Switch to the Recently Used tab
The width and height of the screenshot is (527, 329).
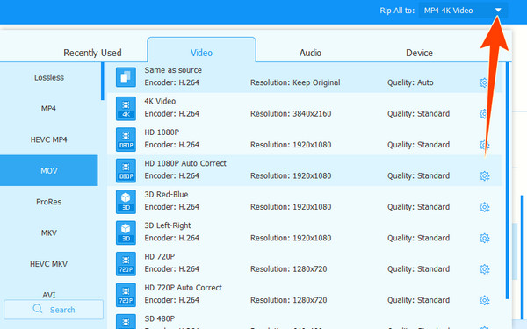pyautogui.click(x=92, y=53)
